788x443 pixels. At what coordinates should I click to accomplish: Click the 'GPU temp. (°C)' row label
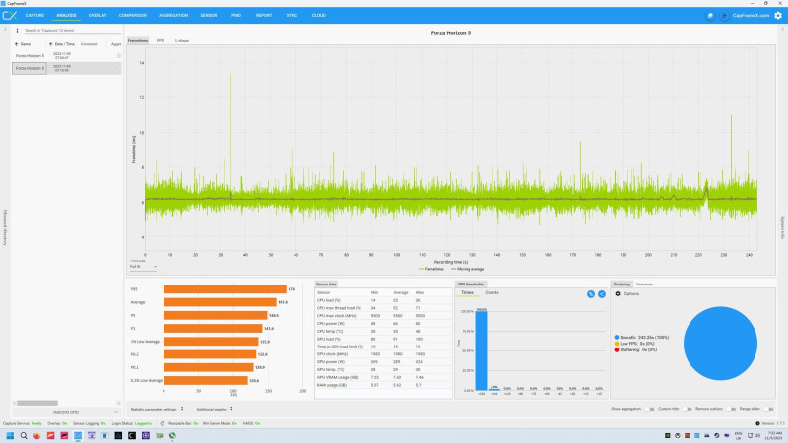(x=330, y=370)
